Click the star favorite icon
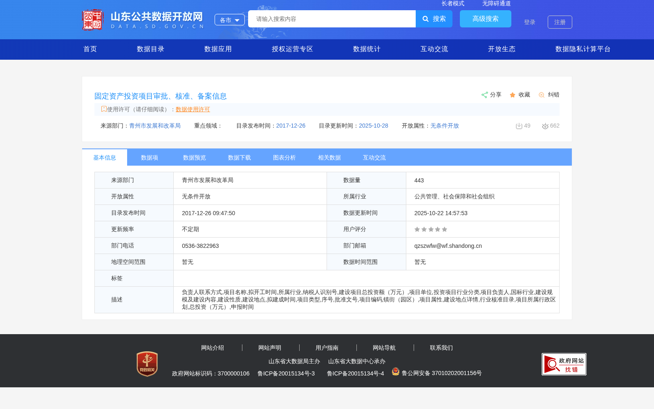Image resolution: width=654 pixels, height=409 pixels. click(513, 95)
